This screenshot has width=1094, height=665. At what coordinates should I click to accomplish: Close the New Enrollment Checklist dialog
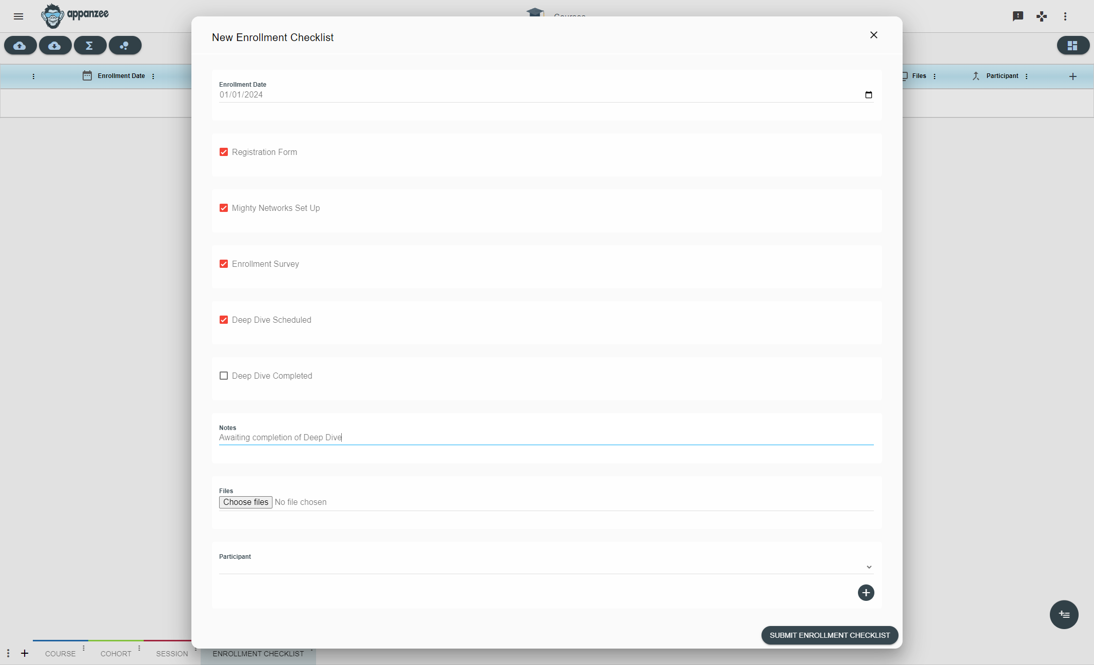(x=874, y=35)
